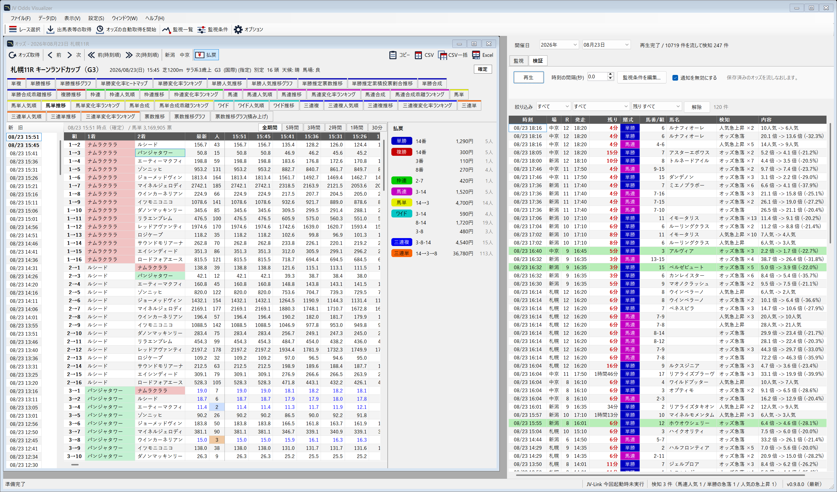Screen dimensions: 837x492
Task: Select the 5時間 time range toggle
Action: (292, 128)
